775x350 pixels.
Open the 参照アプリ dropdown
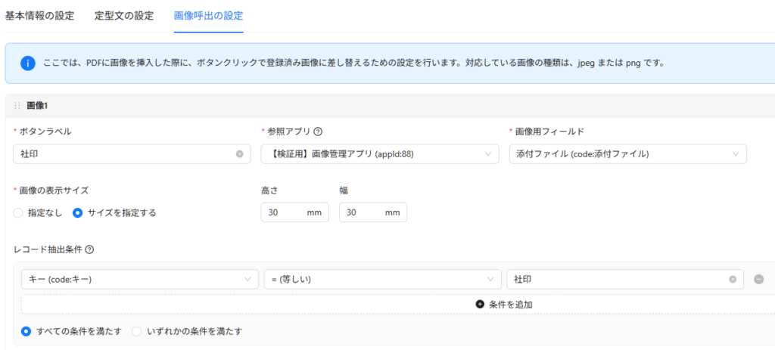(x=380, y=154)
